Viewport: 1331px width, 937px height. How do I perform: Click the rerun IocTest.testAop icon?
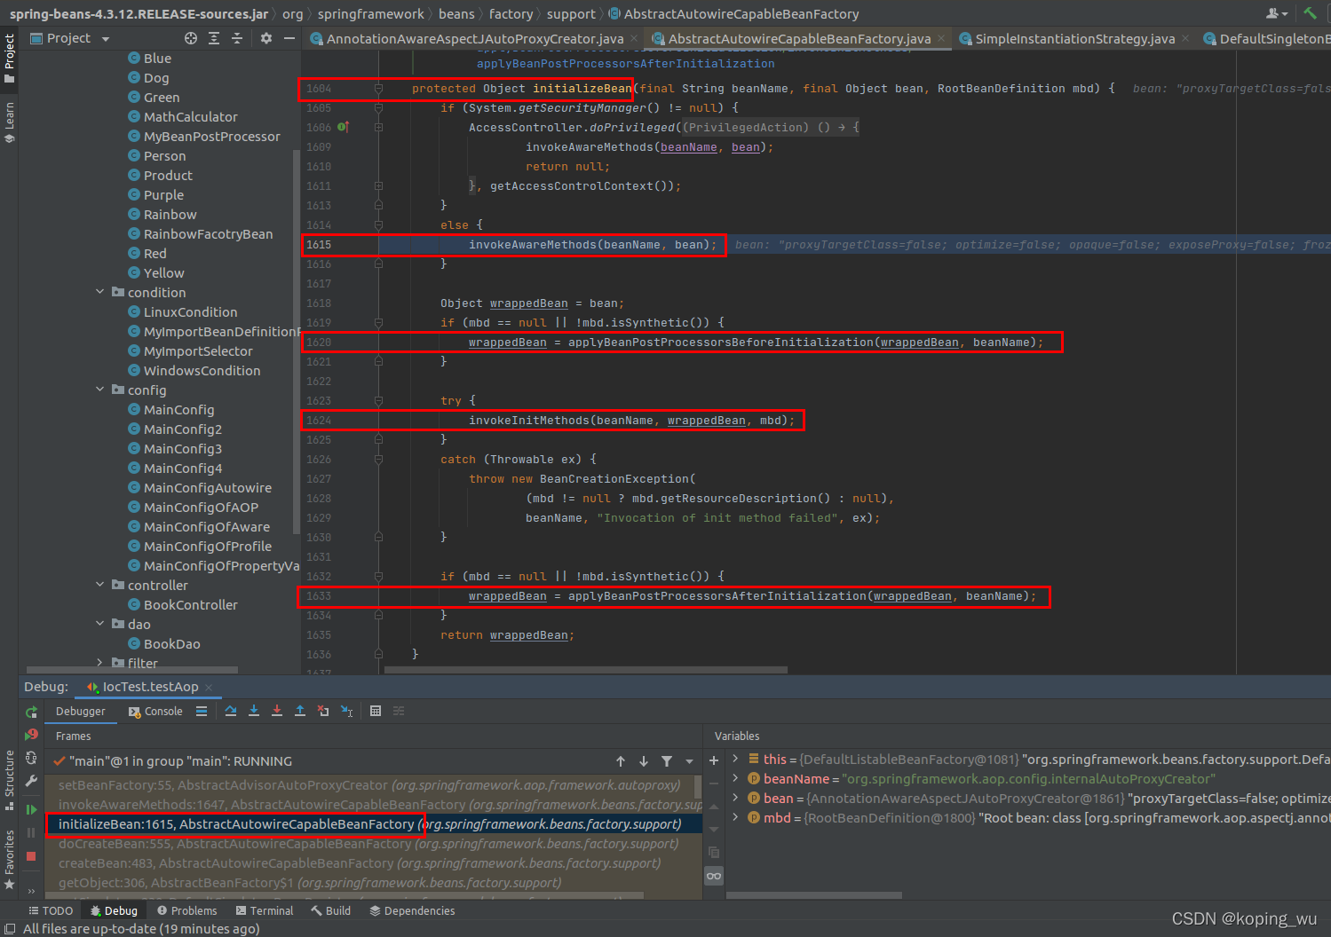click(32, 712)
